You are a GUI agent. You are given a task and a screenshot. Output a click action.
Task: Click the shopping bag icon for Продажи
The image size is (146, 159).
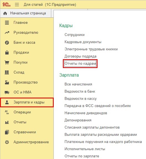coord(7,53)
